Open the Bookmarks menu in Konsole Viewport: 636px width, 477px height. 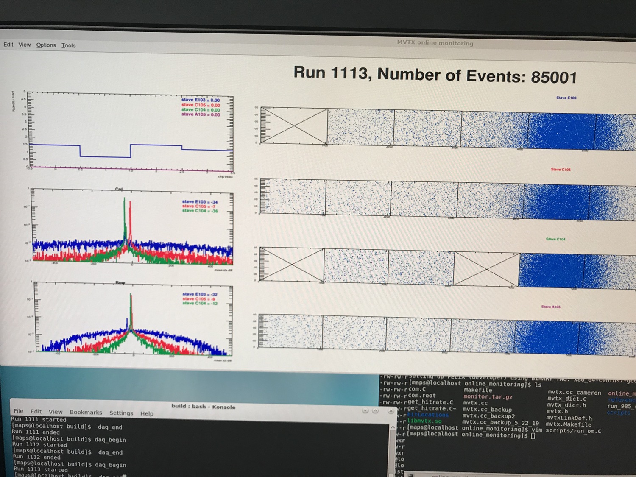click(86, 412)
